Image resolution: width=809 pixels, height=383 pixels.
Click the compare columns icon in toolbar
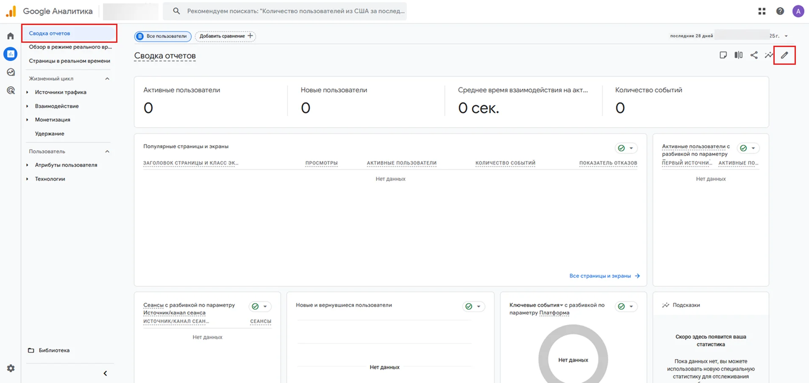point(738,55)
